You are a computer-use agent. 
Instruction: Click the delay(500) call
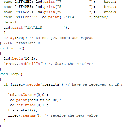point(15,38)
